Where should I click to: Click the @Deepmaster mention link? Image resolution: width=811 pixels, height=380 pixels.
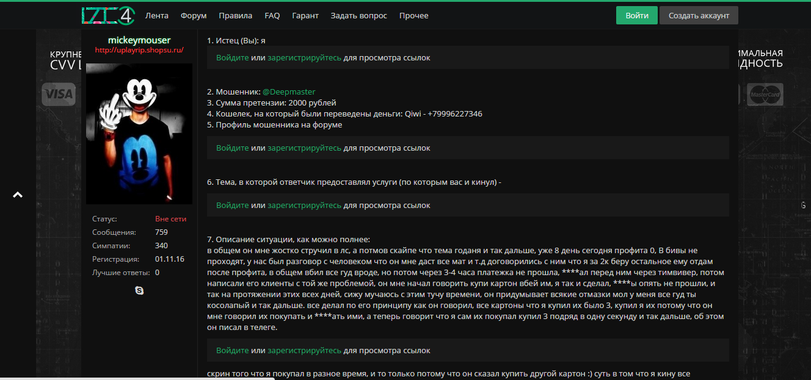pos(289,91)
